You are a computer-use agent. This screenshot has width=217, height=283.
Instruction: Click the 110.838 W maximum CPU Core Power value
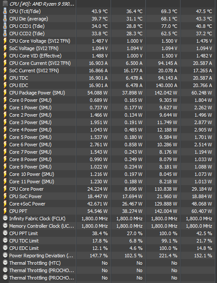(166, 189)
